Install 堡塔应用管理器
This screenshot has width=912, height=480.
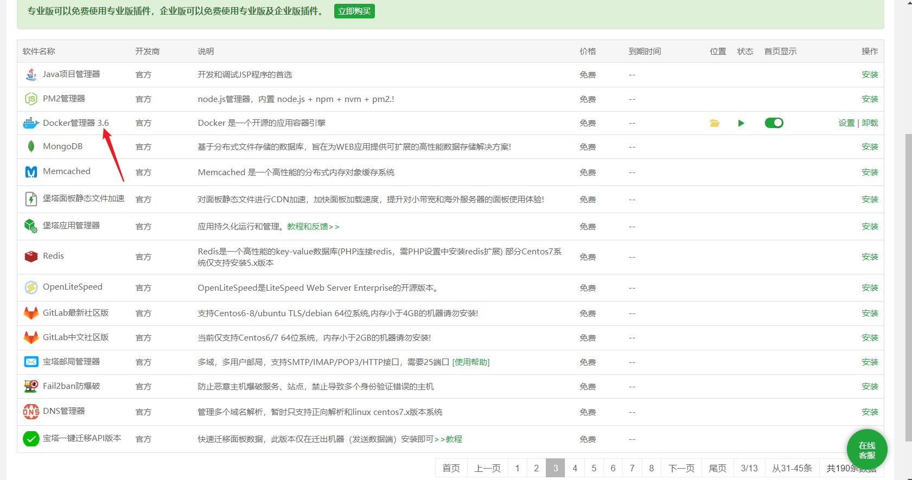(x=870, y=227)
